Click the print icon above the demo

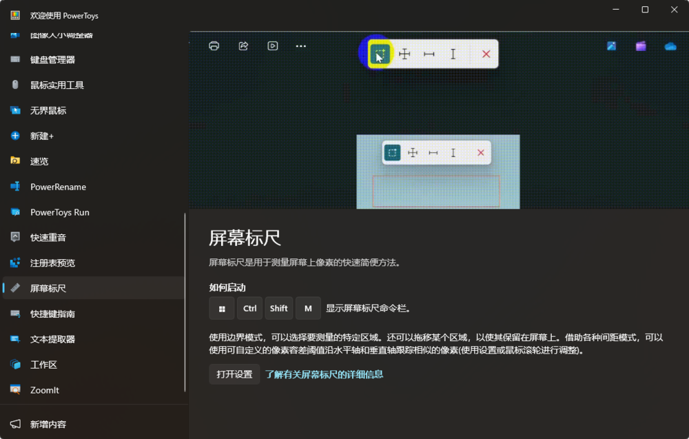pos(214,45)
